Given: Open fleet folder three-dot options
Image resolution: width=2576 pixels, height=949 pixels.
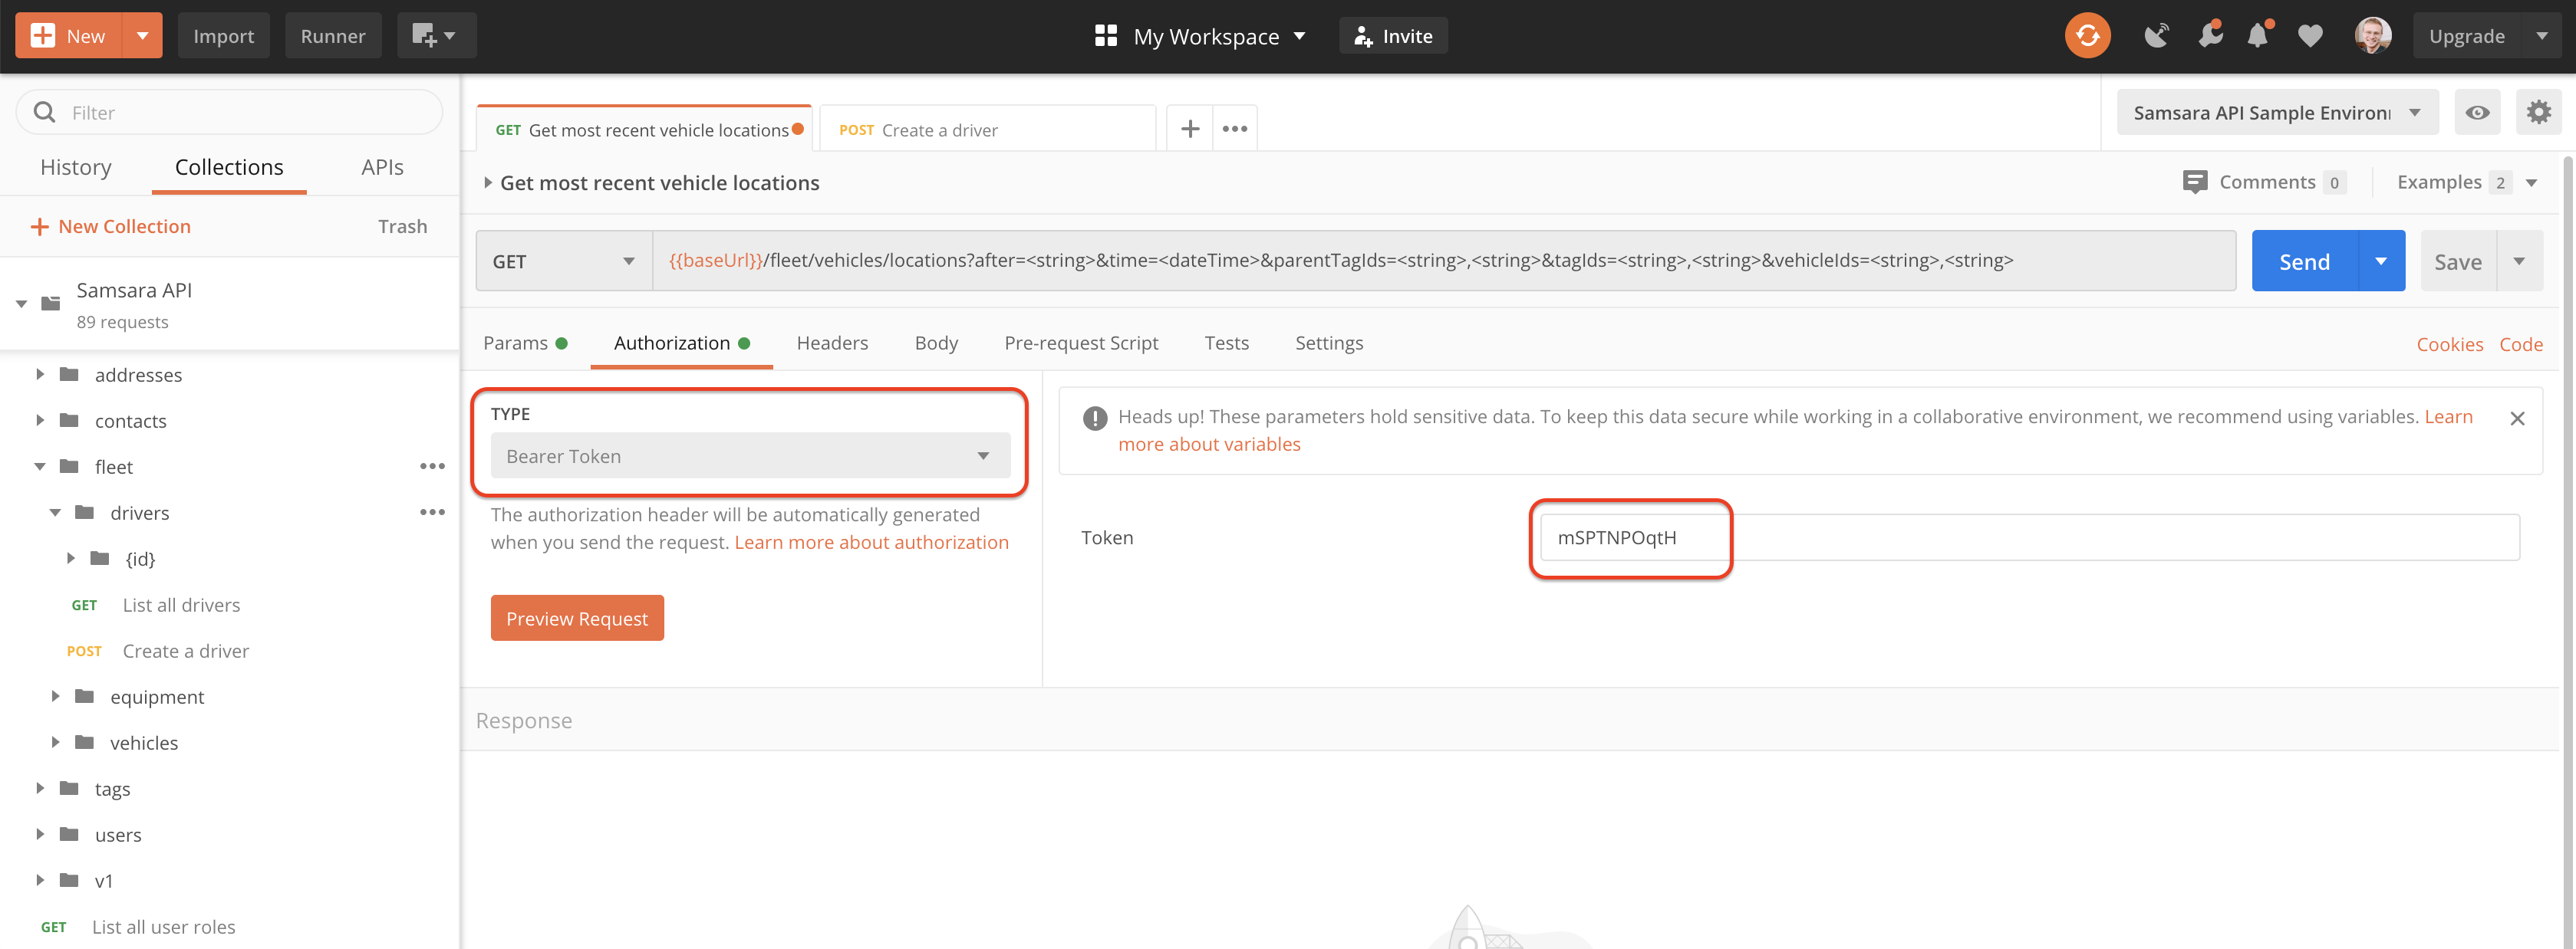Looking at the screenshot, I should coord(432,467).
